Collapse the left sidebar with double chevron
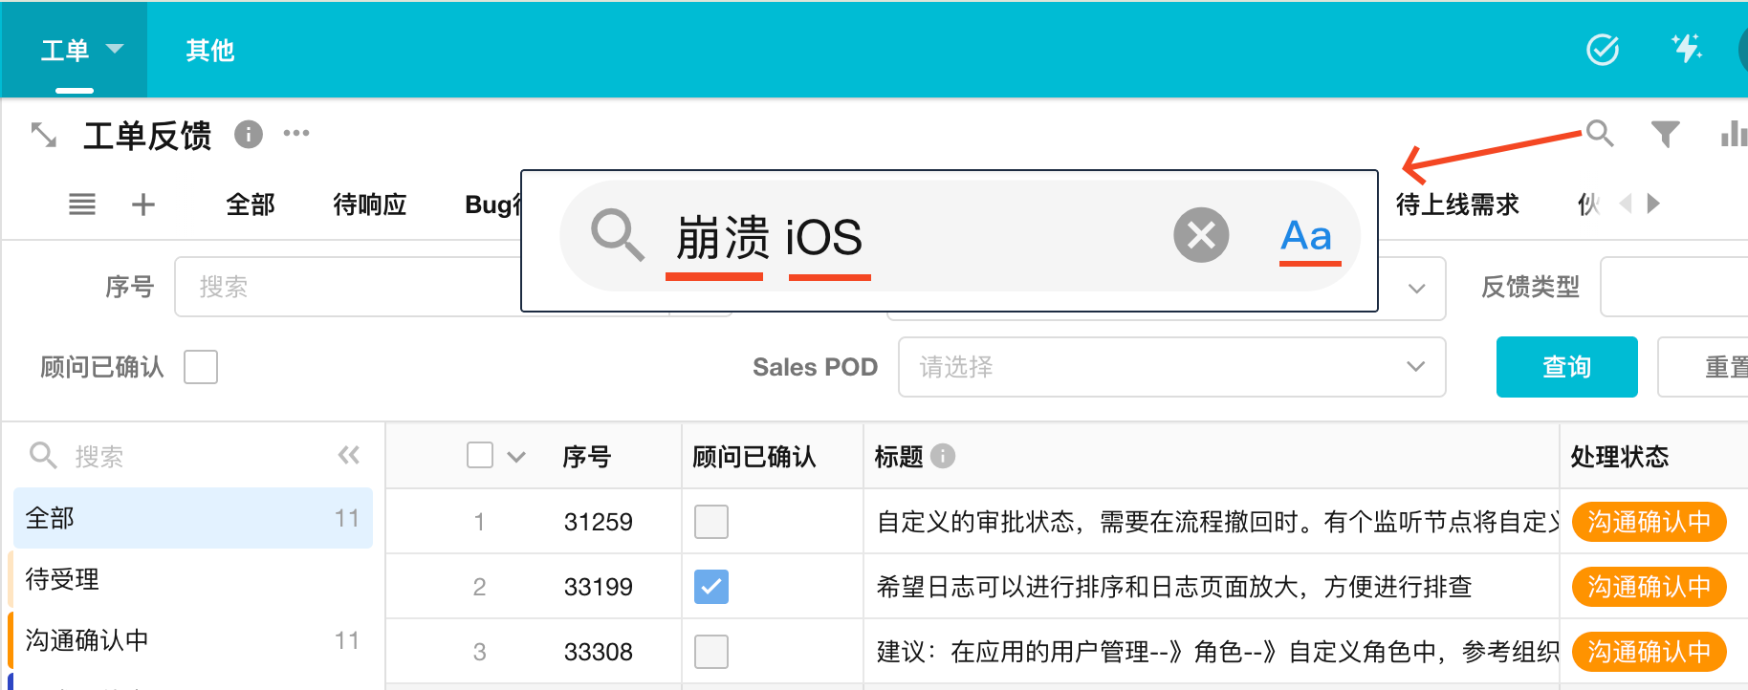Image resolution: width=1748 pixels, height=690 pixels. [x=349, y=456]
